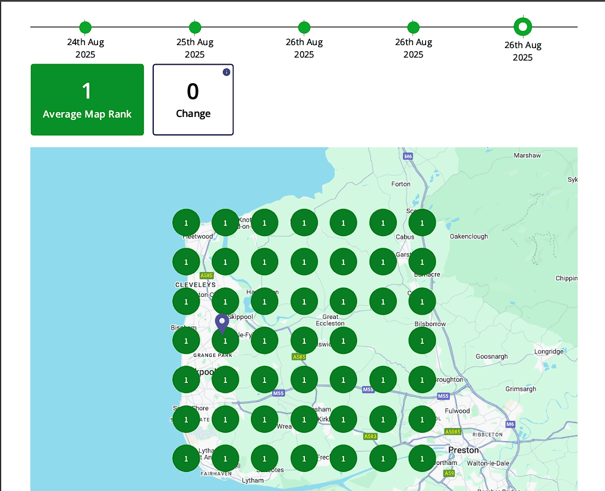Screen dimensions: 605x491
Task: Select the rank marker below Cleveleys label
Action: 186,302
